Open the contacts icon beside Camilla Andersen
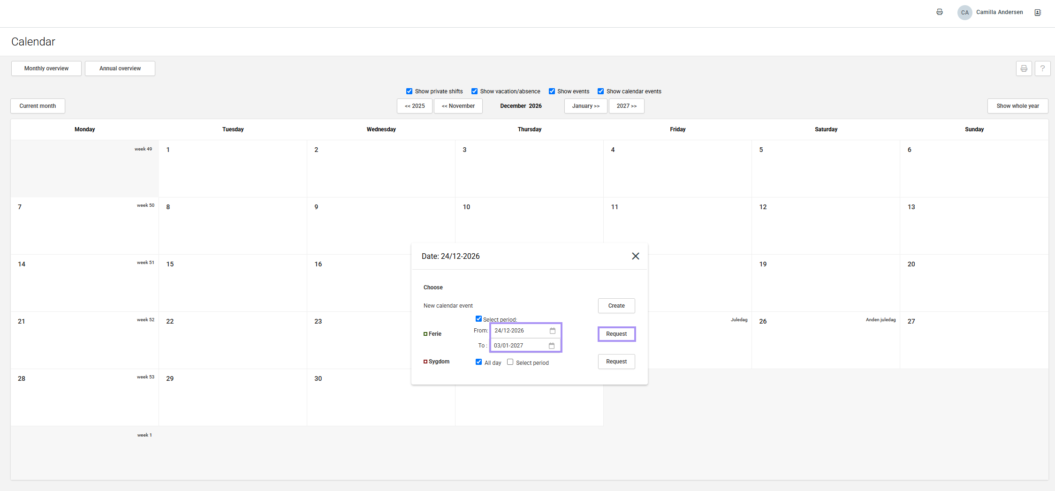 click(1038, 13)
